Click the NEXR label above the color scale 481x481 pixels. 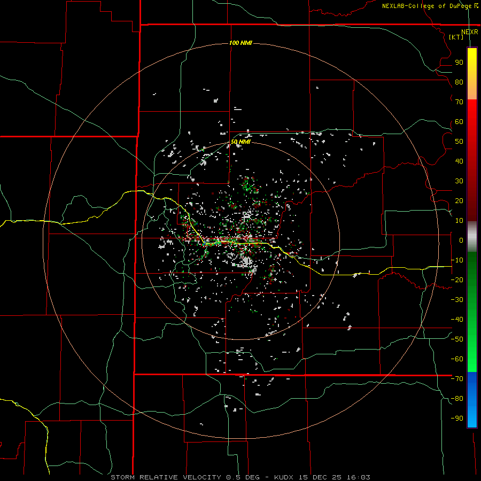(x=469, y=32)
